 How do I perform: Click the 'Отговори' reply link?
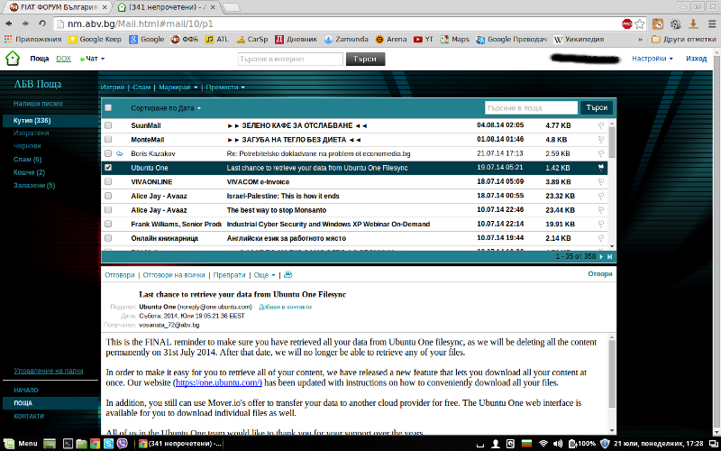120,274
